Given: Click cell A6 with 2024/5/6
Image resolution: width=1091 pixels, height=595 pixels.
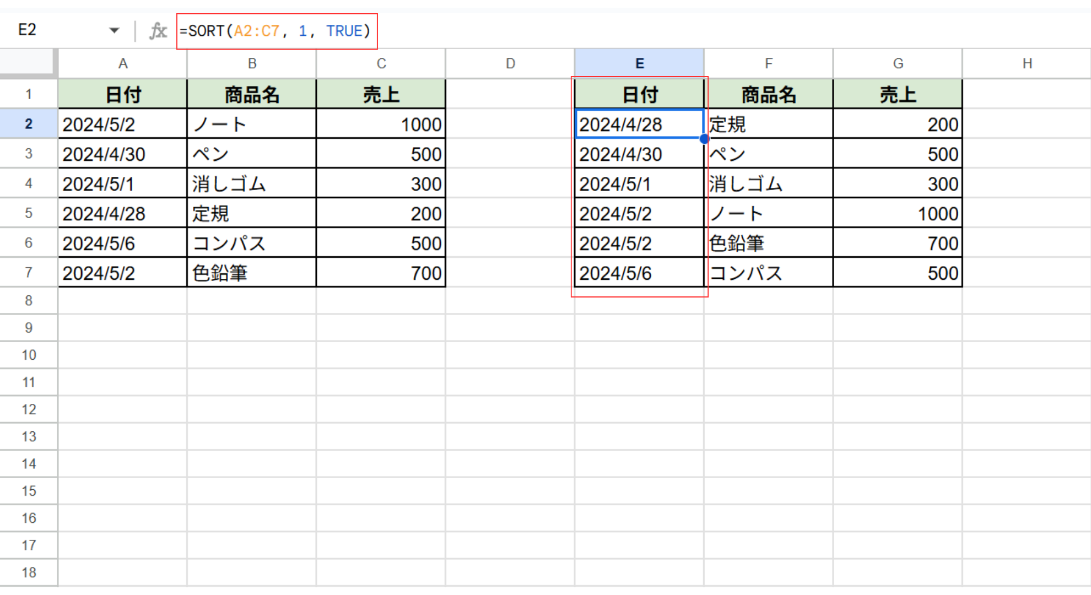Looking at the screenshot, I should (123, 243).
